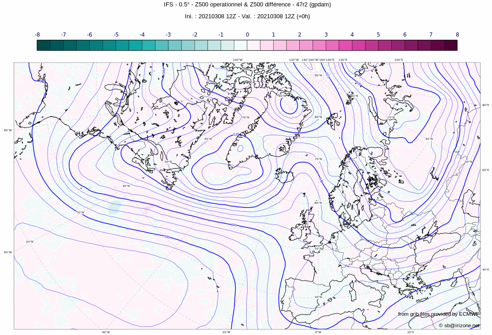Click the colorbar label '-8'

38,35
